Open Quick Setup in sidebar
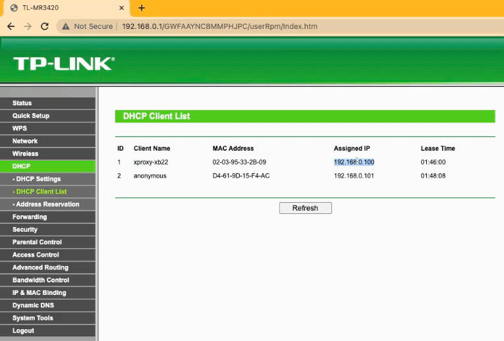Viewport: 504px width, 341px height. [47, 116]
